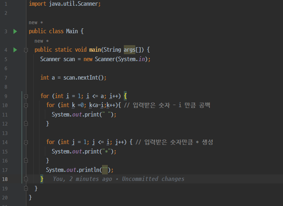Image resolution: width=283 pixels, height=206 pixels.
Task: Click fold end marker on line 12
Action: pos(26,124)
